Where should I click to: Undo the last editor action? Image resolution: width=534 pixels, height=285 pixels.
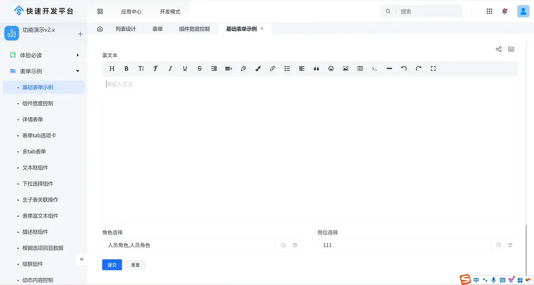coord(404,69)
